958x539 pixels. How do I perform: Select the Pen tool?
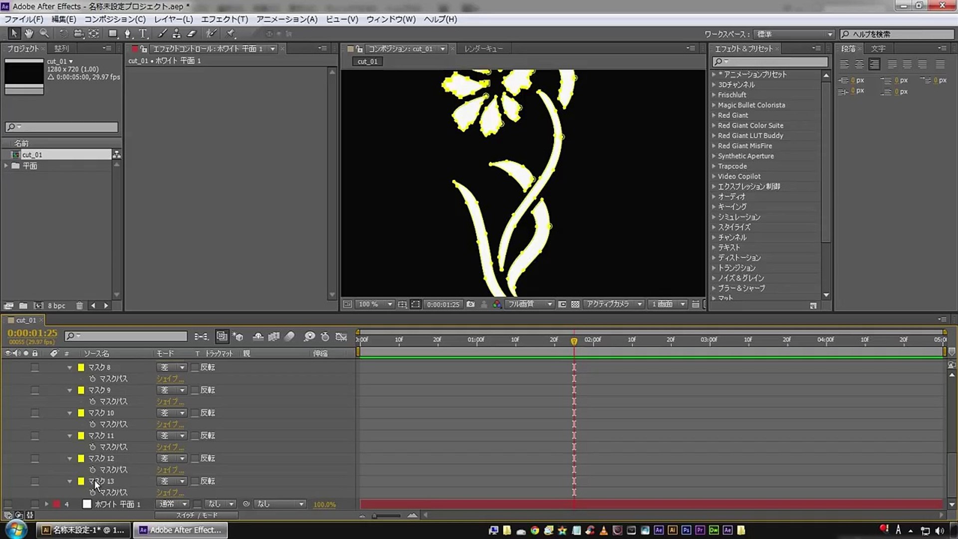pyautogui.click(x=128, y=33)
